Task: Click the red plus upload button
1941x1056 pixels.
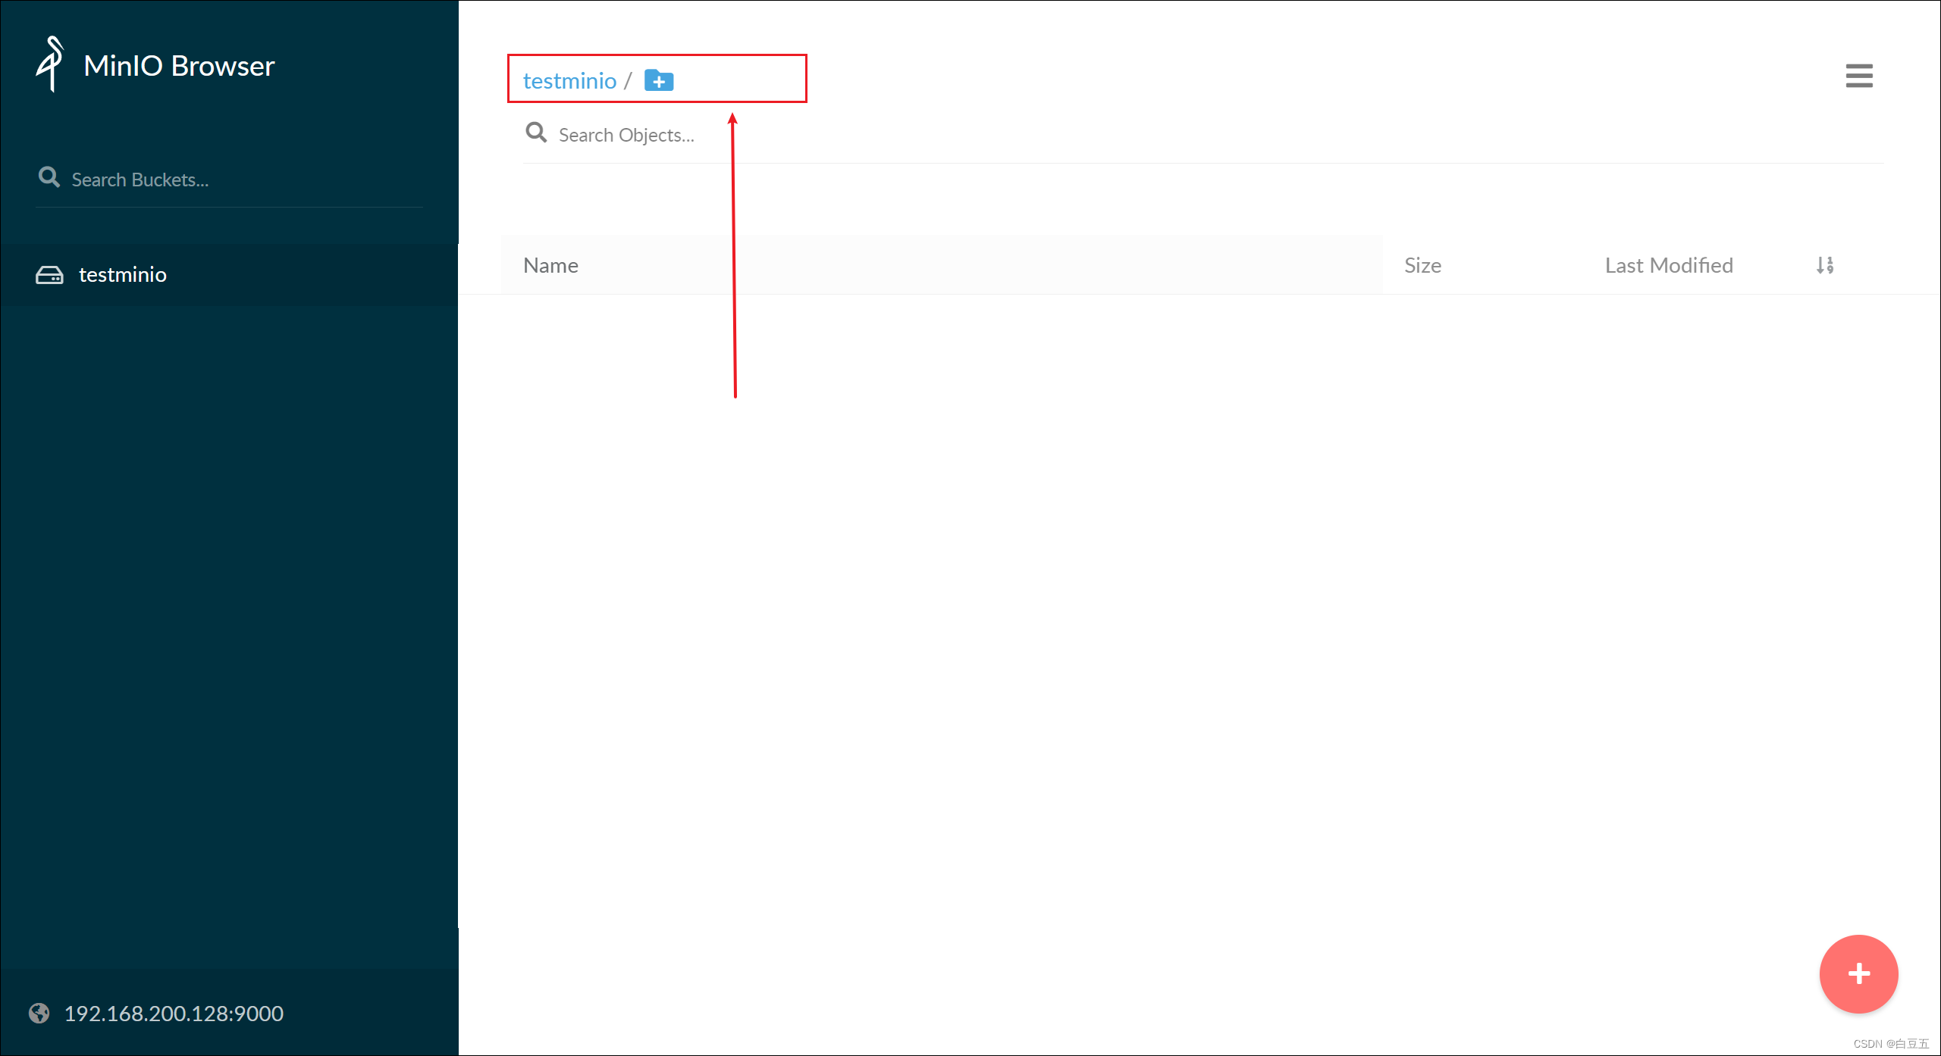Action: pos(1858,973)
